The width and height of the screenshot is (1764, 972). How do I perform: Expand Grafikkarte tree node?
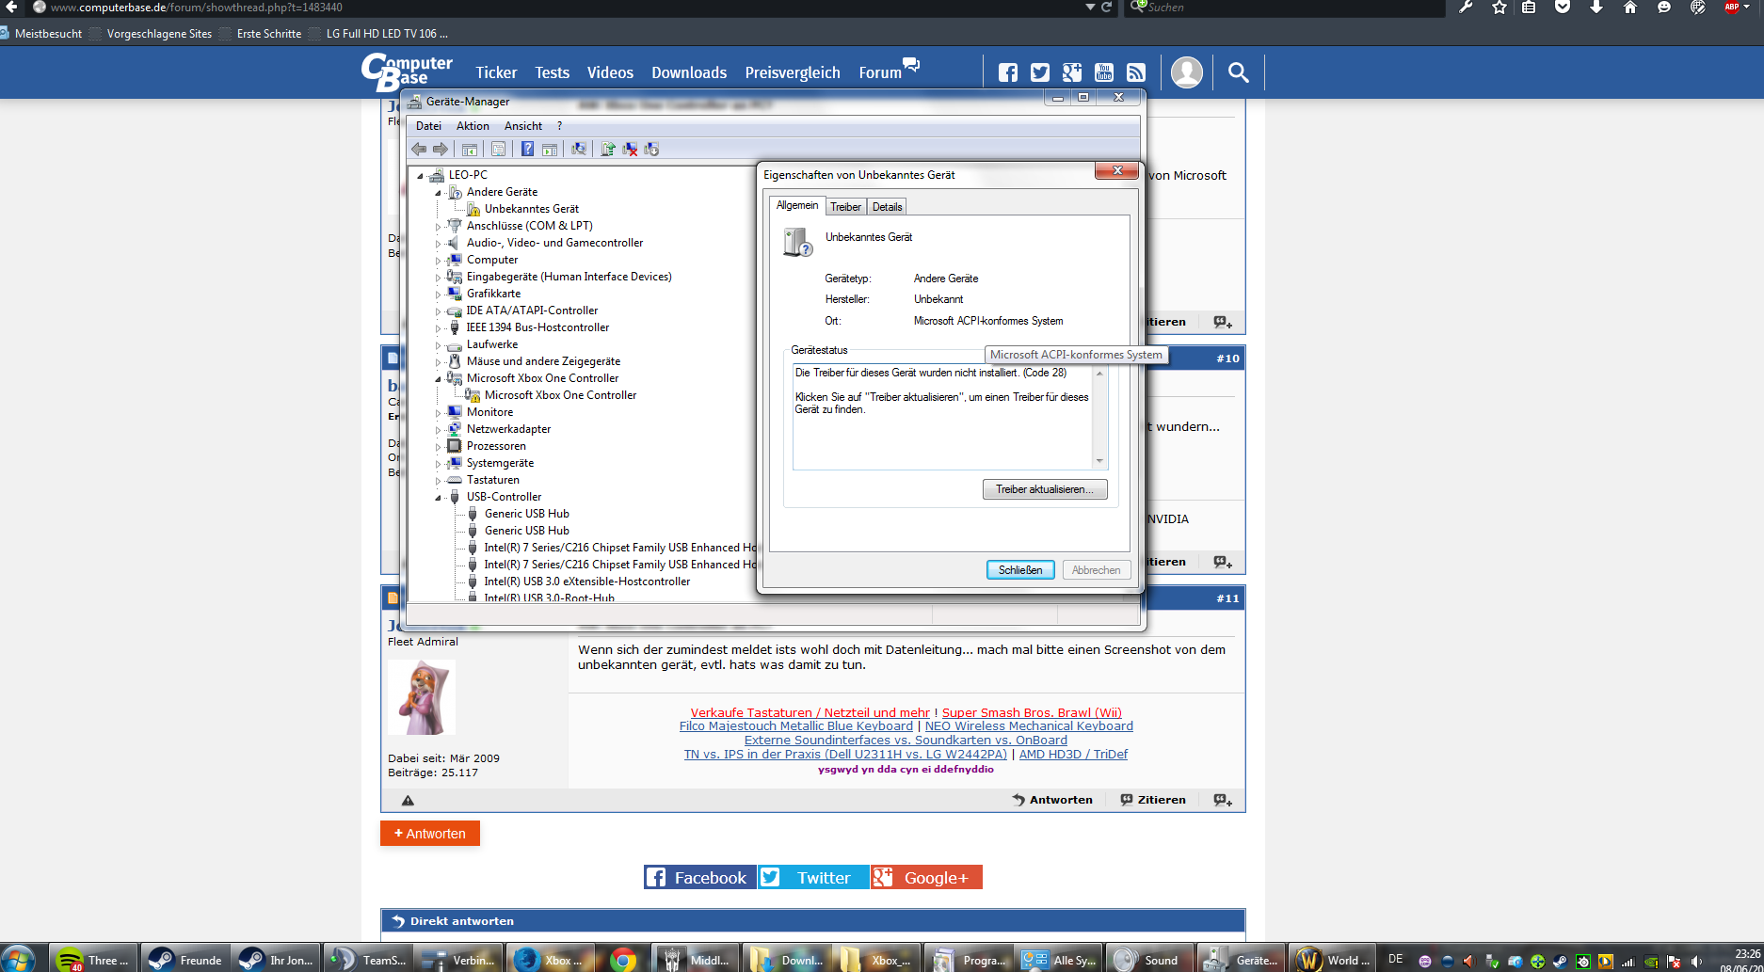[438, 295]
